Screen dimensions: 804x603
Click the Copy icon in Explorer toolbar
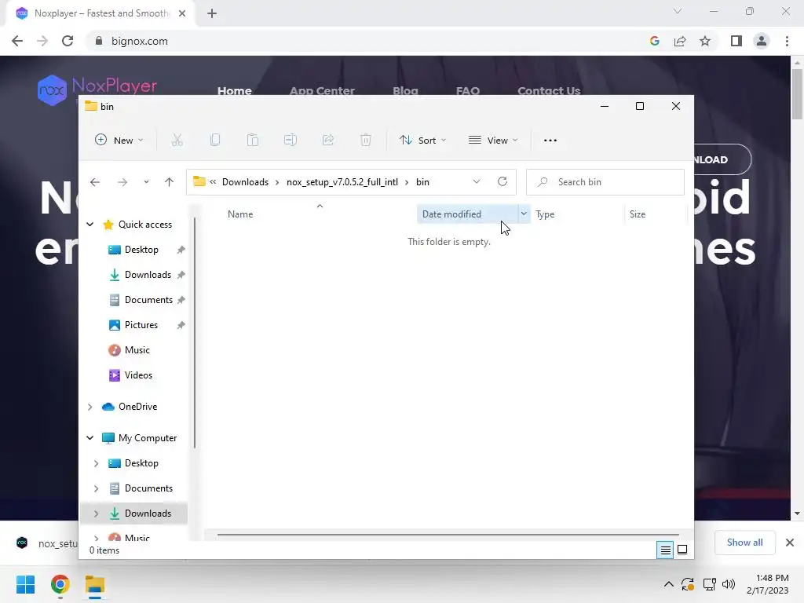coord(215,140)
